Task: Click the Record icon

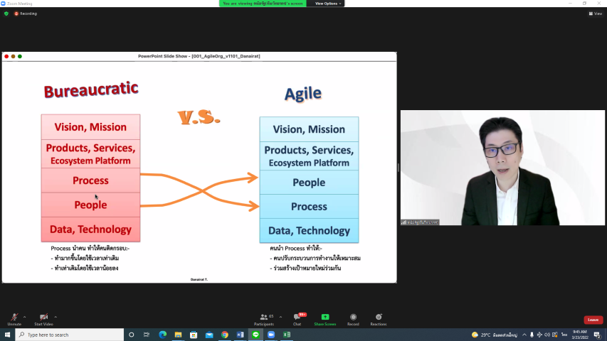Action: point(353,318)
